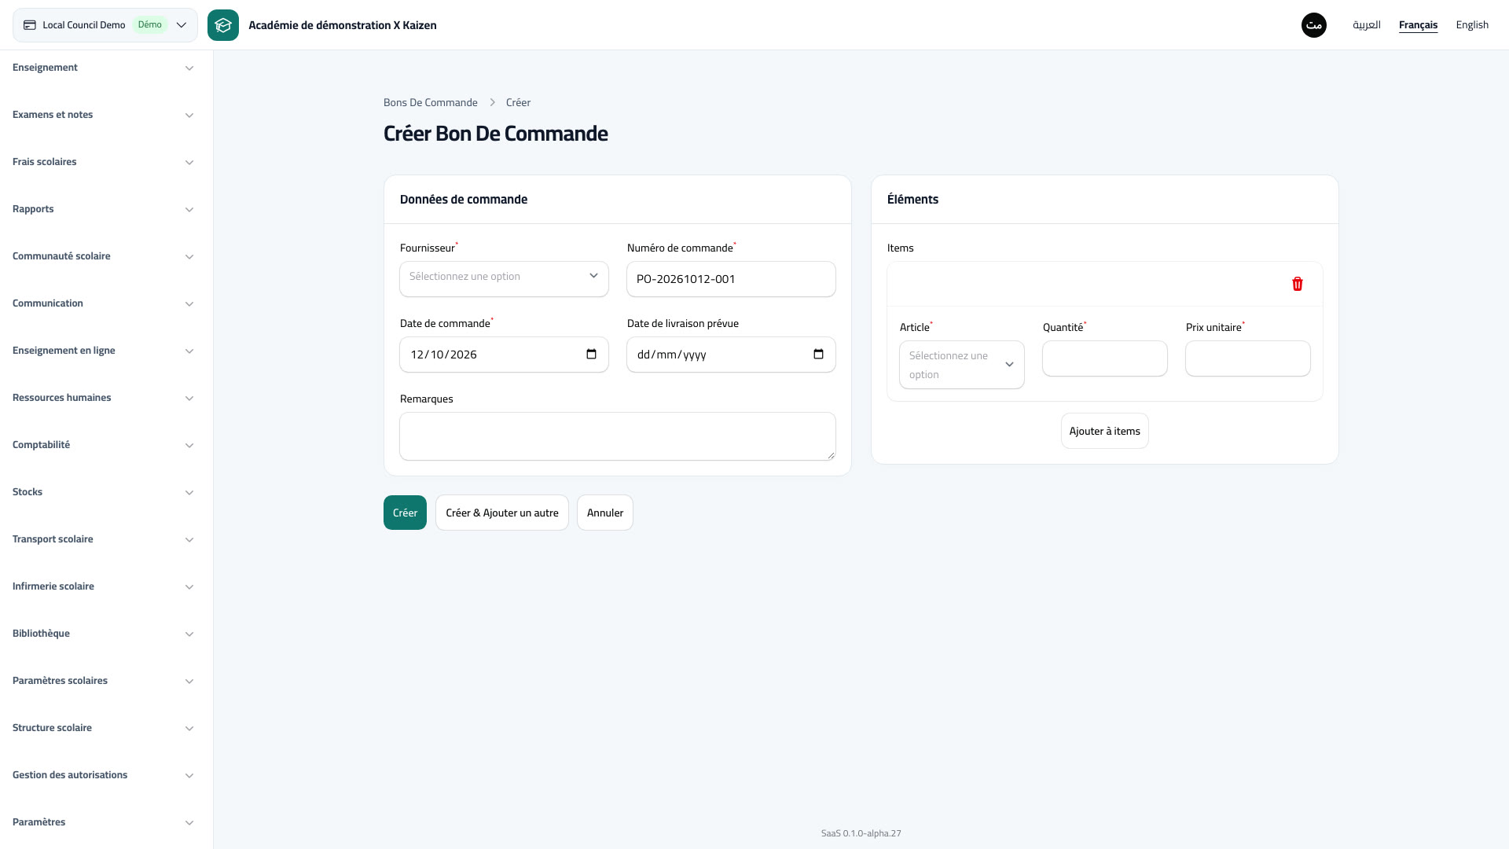The image size is (1509, 849).
Task: Expand the Structure scolaire section
Action: (104, 728)
